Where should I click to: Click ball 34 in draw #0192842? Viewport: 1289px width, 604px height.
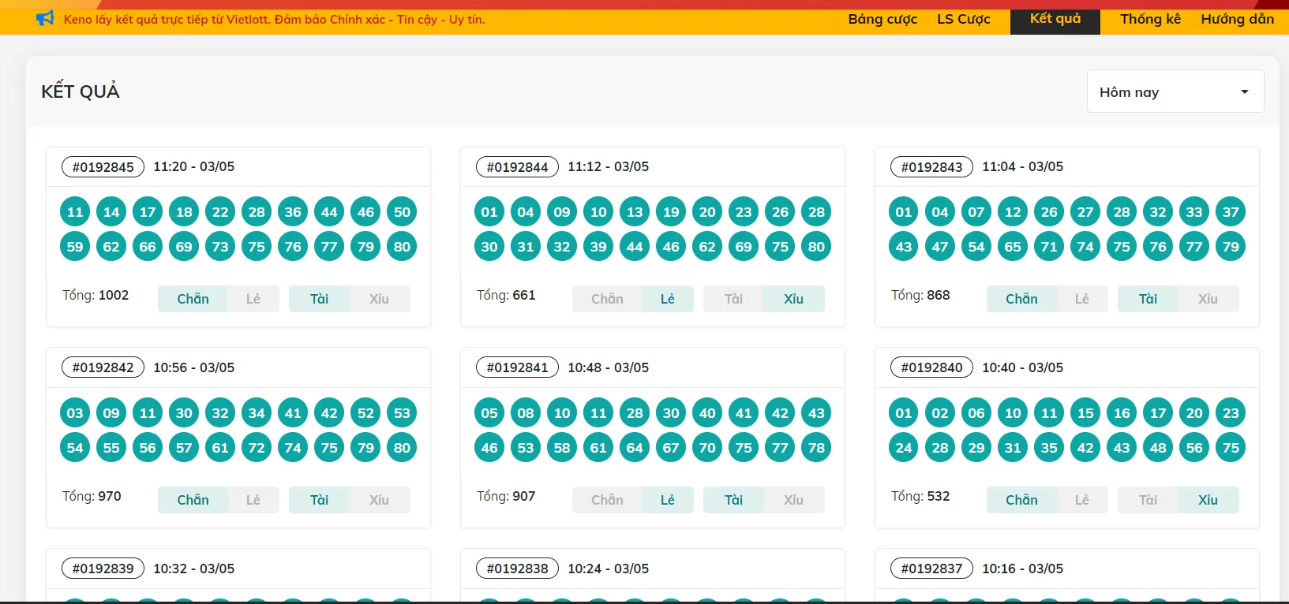(x=257, y=412)
